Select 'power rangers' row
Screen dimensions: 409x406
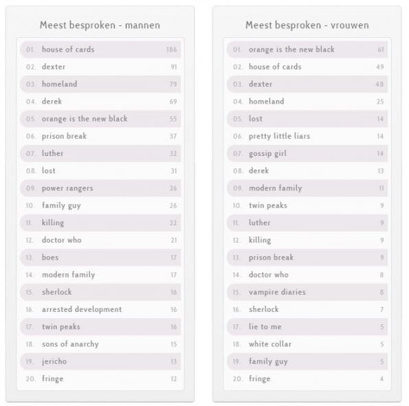point(100,188)
